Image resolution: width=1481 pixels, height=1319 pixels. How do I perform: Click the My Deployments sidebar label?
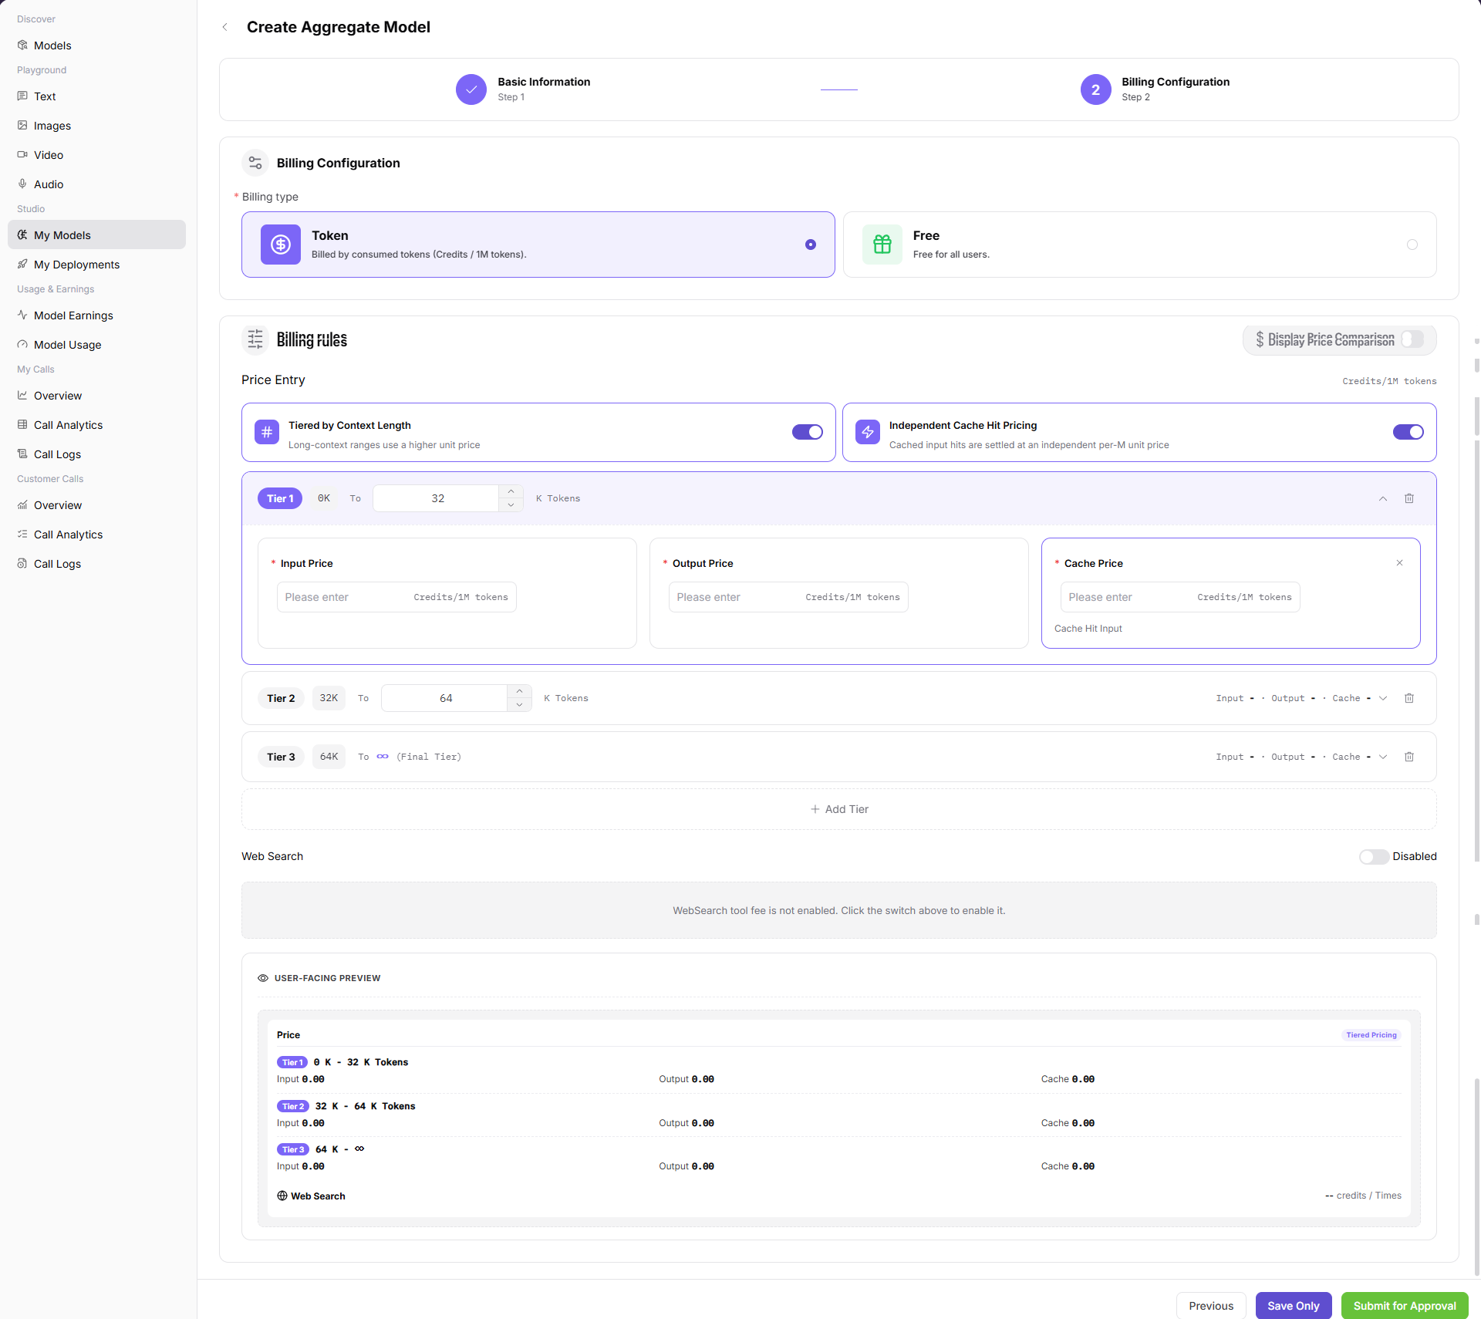coord(76,265)
